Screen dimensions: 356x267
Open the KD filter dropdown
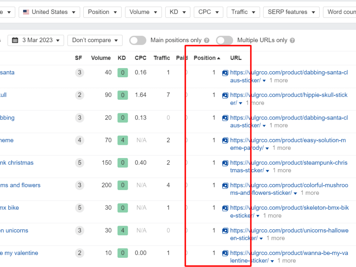tap(178, 12)
